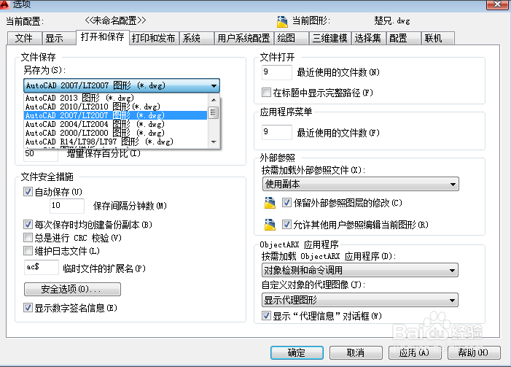Screen dimensions: 511x367
Task: Toggle 保留外部参照图层的修改 checkbox
Action: (286, 203)
